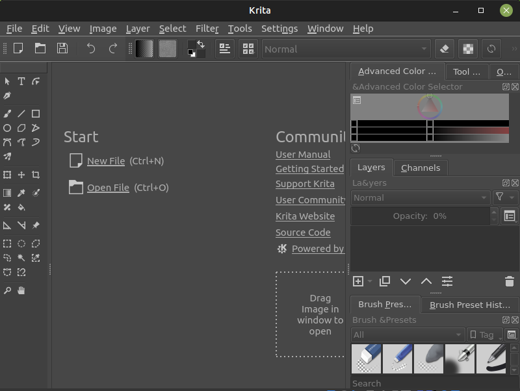Select the Pan hand tool

pyautogui.click(x=21, y=290)
